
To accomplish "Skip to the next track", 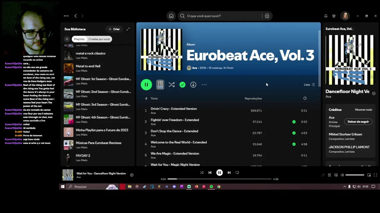I will pos(229,172).
